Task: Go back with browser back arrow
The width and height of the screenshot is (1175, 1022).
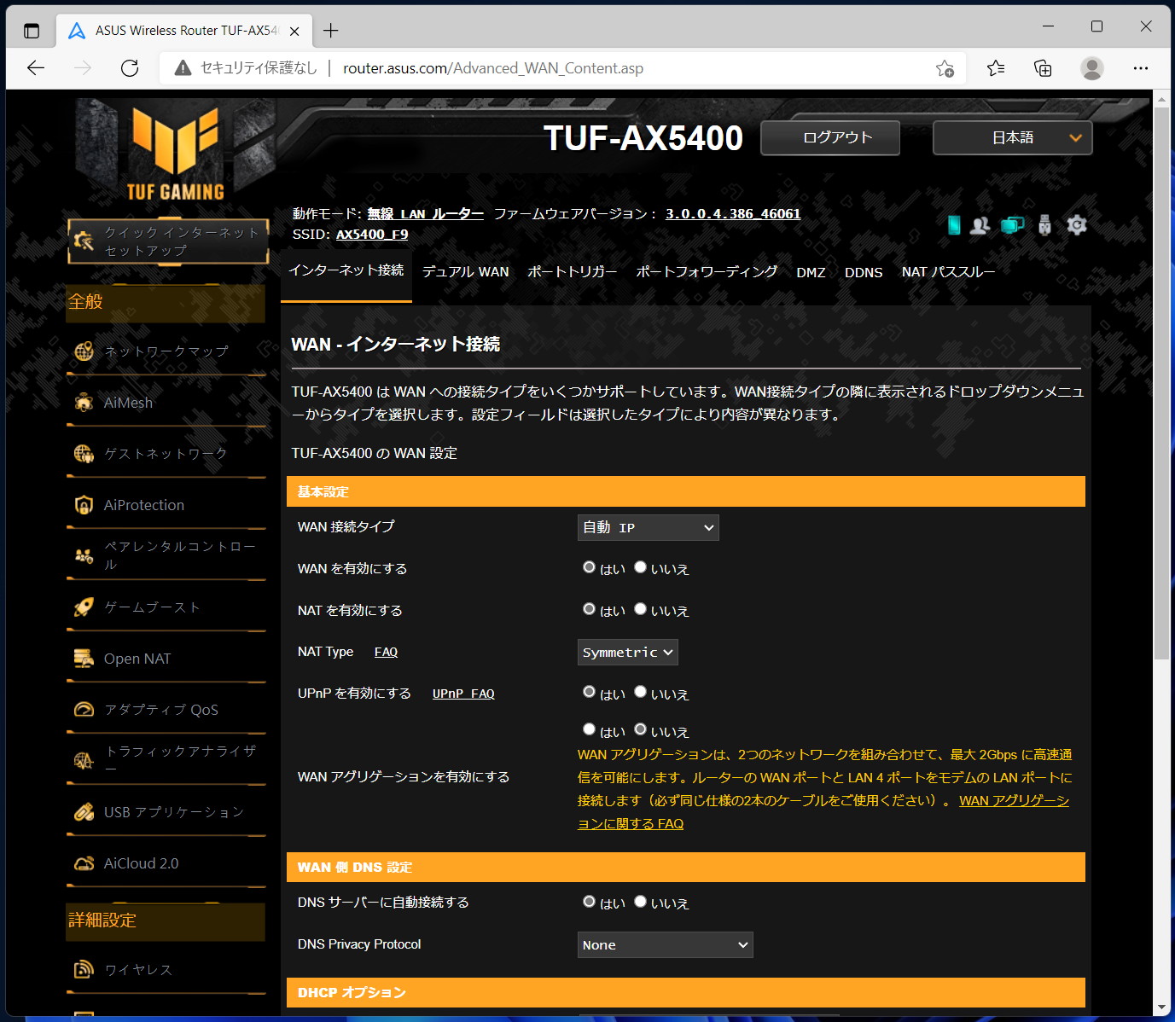Action: click(36, 68)
